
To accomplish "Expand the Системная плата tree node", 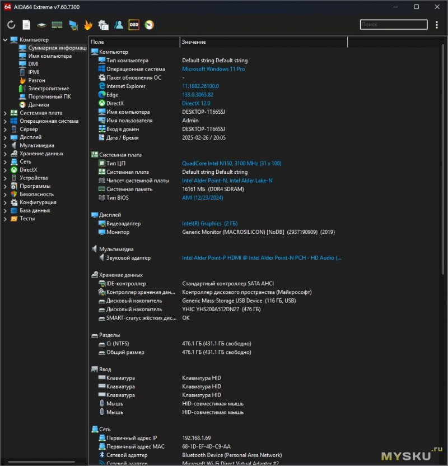I will click(5, 113).
